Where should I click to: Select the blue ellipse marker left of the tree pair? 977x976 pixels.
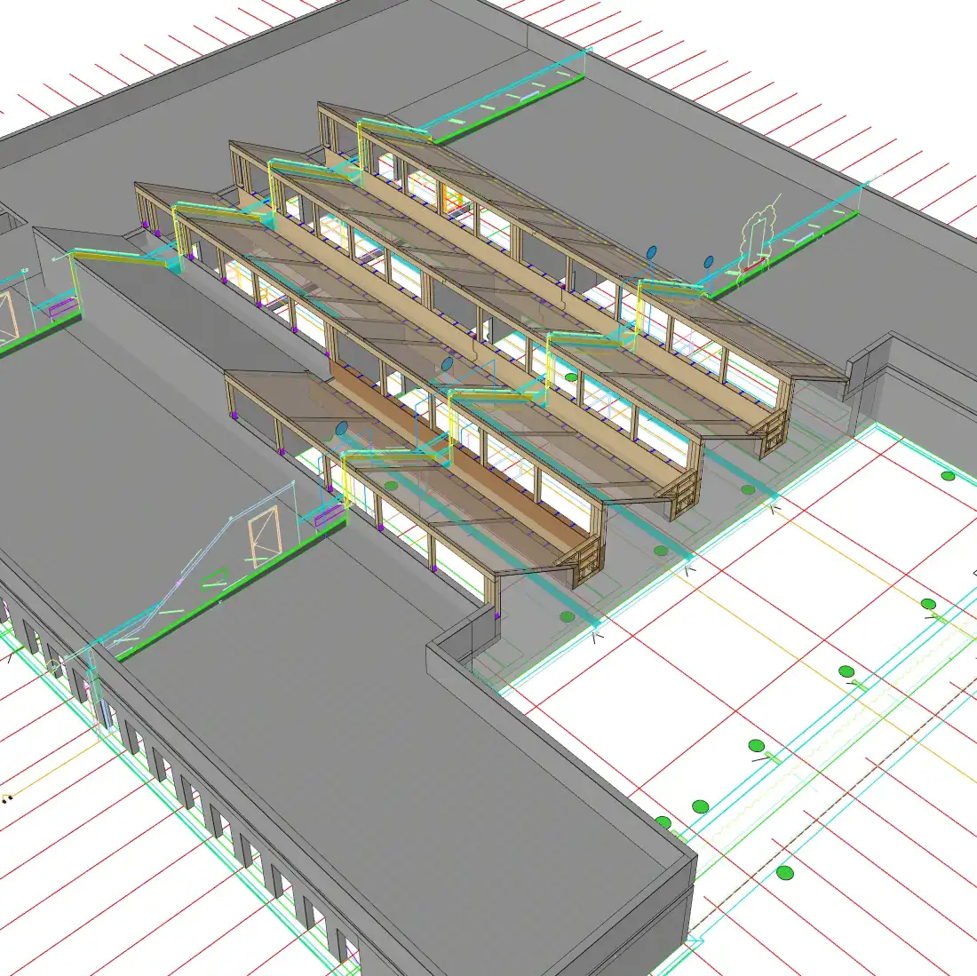(651, 252)
